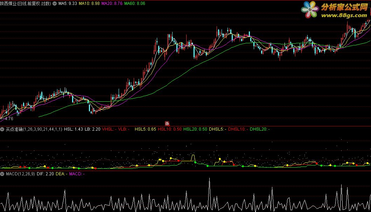Click the DHSL10: - label

(238, 129)
